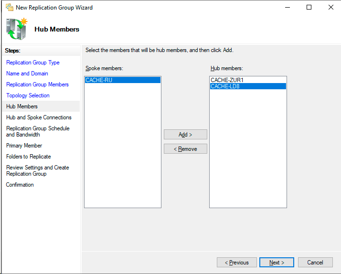341x274 pixels.
Task: Maximize the wizard window
Action: tap(309, 7)
